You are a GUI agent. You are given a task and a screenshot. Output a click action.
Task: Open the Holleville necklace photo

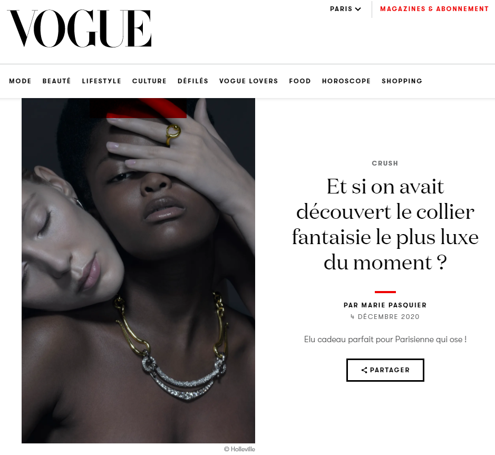coord(138,270)
